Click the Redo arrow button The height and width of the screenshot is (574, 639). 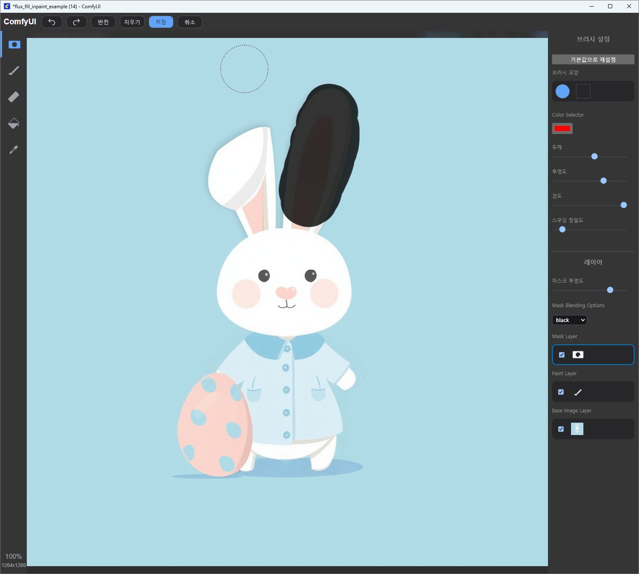(x=77, y=22)
